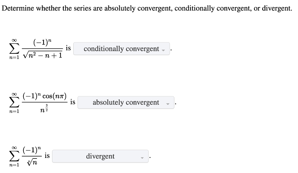Open the first series answer dropdown

pyautogui.click(x=122, y=48)
